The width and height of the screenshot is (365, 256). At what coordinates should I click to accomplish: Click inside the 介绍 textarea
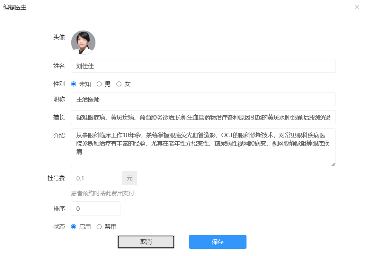pyautogui.click(x=203, y=148)
